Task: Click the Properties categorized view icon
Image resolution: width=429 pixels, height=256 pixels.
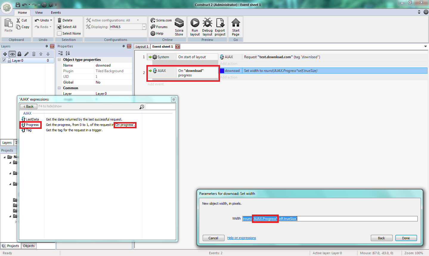Action: (x=61, y=53)
